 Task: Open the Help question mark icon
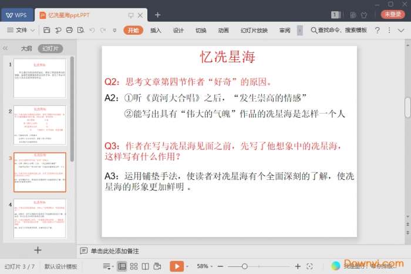point(377,30)
